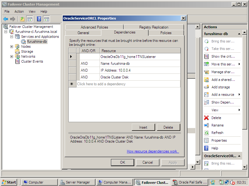This screenshot has width=249, height=186.
Task: Click the red Delete X icon
Action: 206,118
